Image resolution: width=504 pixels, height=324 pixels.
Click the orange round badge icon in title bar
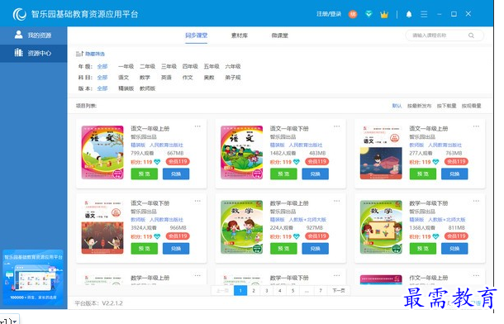pyautogui.click(x=353, y=14)
